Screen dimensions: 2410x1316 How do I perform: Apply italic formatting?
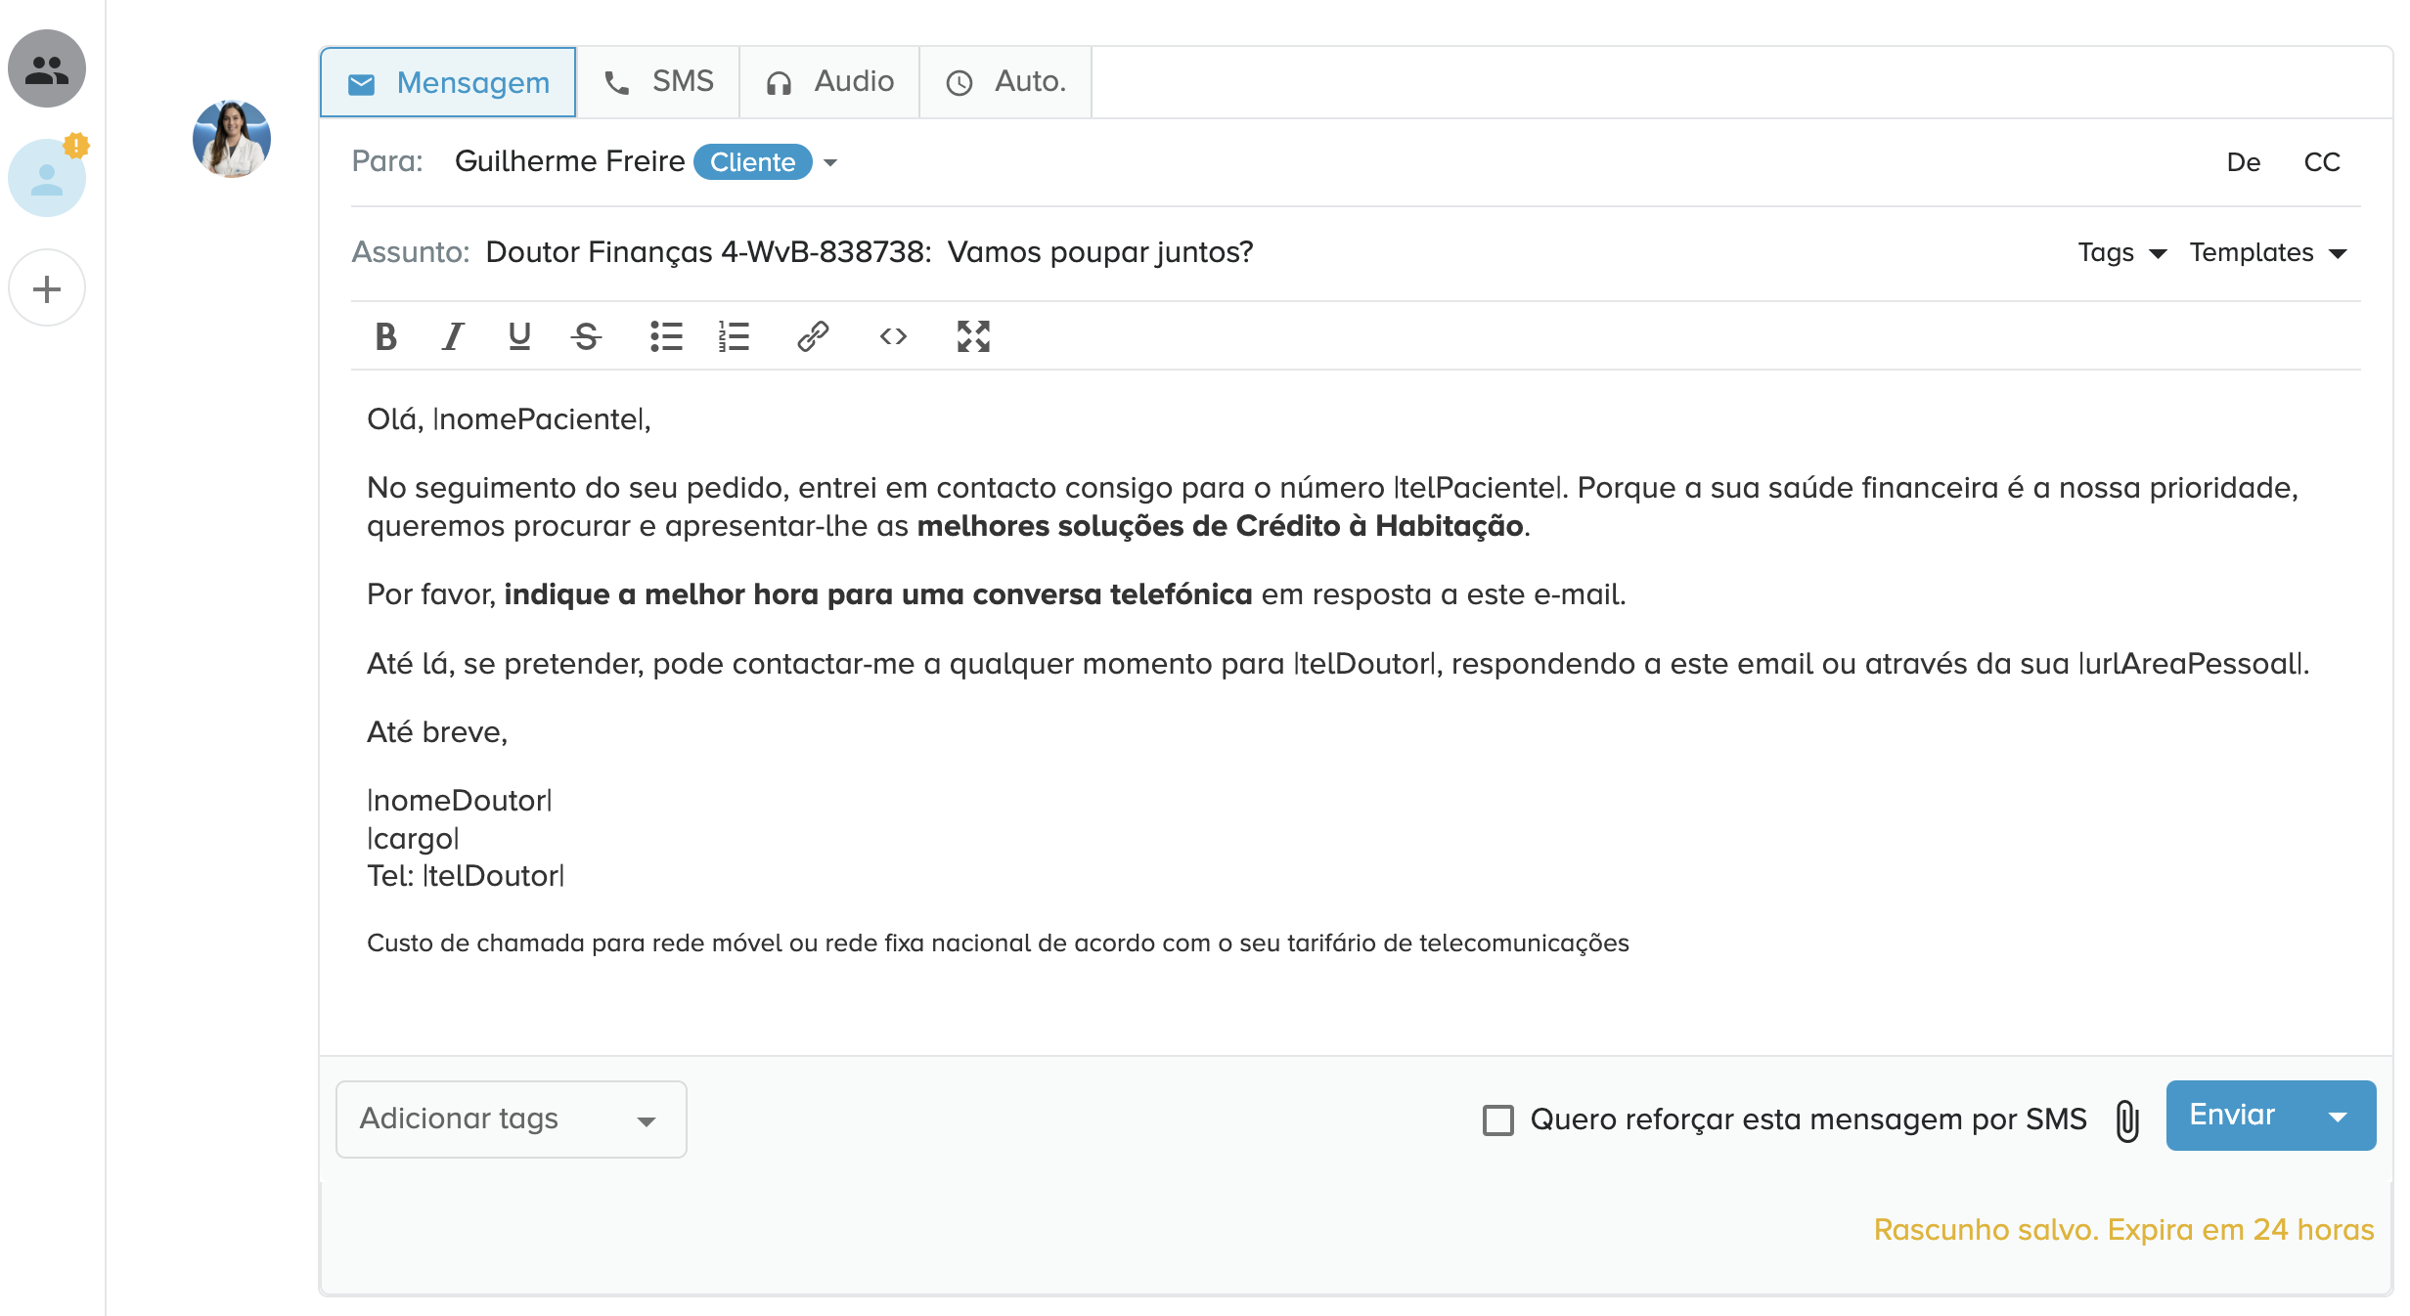click(x=452, y=336)
